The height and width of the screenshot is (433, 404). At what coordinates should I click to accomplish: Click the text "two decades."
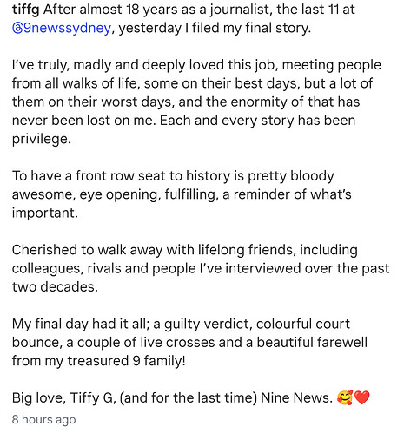pyautogui.click(x=55, y=286)
